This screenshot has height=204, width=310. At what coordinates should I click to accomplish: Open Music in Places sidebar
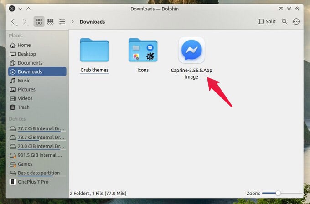tap(37, 81)
